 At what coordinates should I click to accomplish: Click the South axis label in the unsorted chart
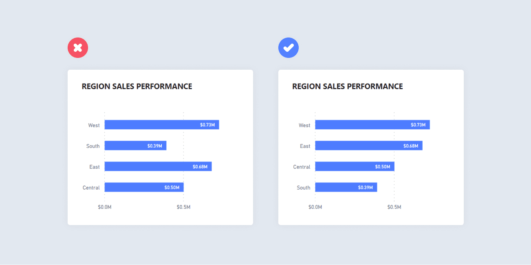tap(93, 146)
